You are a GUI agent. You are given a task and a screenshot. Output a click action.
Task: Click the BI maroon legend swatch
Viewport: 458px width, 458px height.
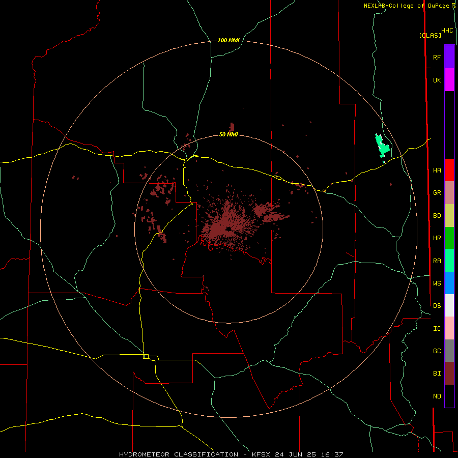(x=449, y=374)
